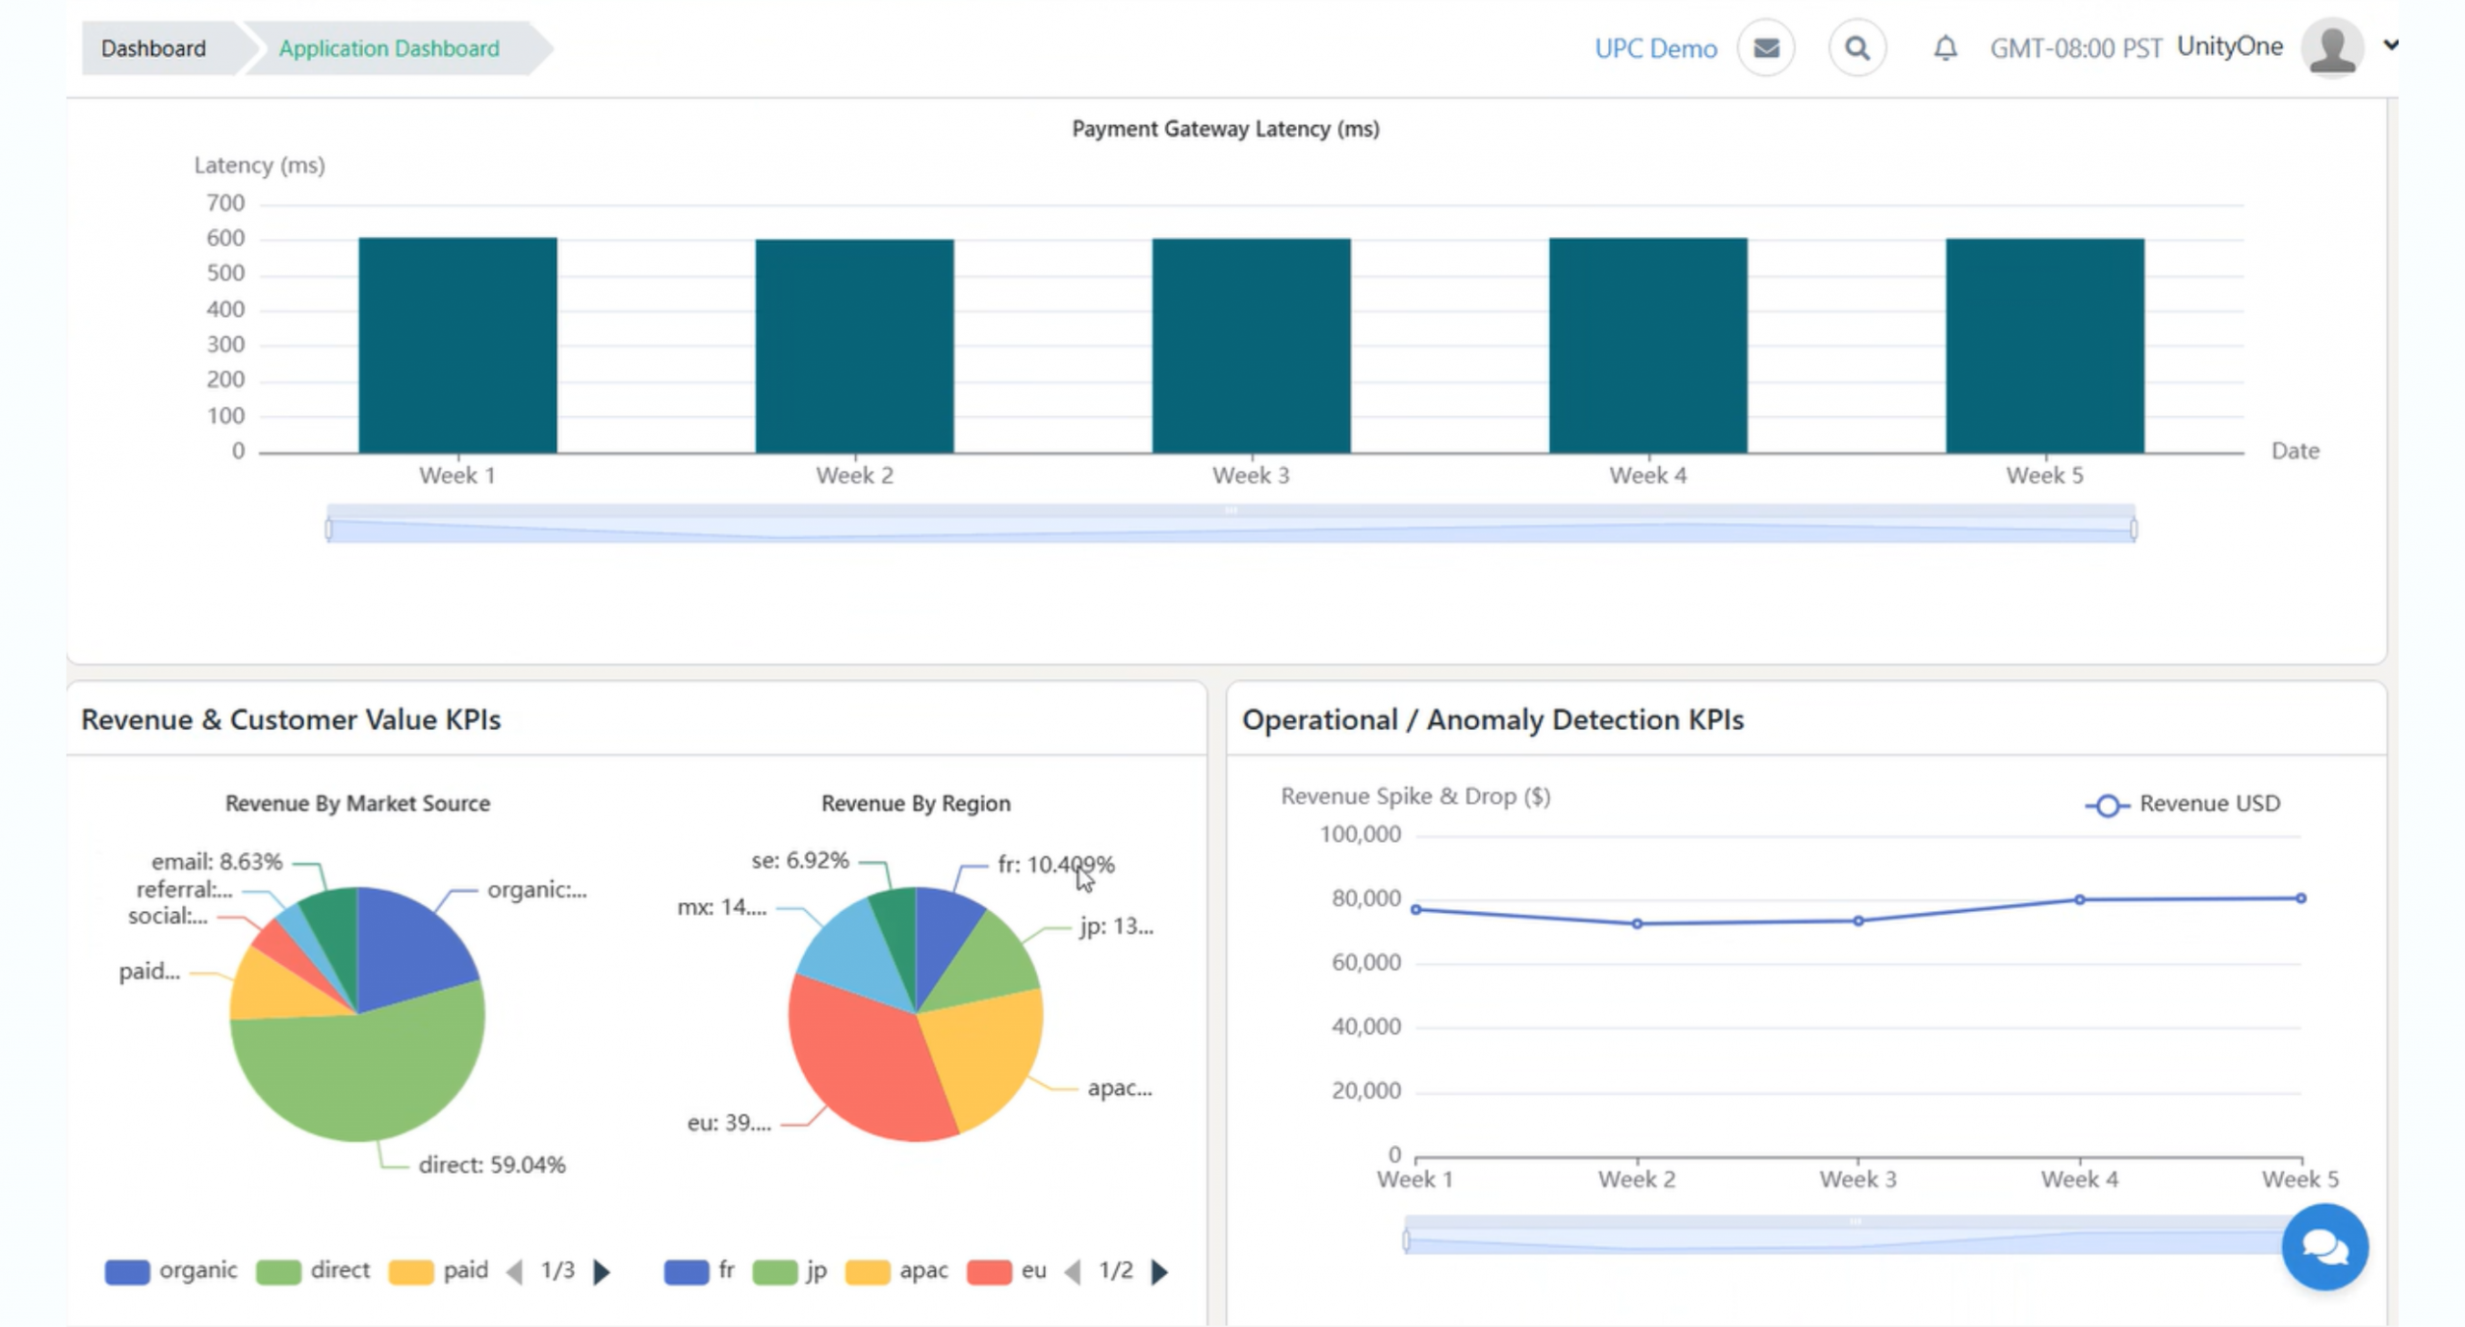Open the blue chat bubble widget
Screen dimensions: 2465x1327
(x=2324, y=1247)
